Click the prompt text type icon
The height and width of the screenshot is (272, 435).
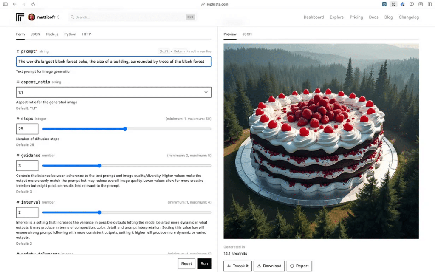(x=18, y=51)
